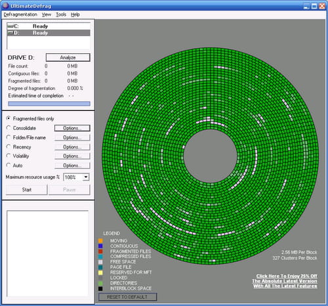
Task: Minimize the UltimateDefrag window
Action: [x=306, y=6]
